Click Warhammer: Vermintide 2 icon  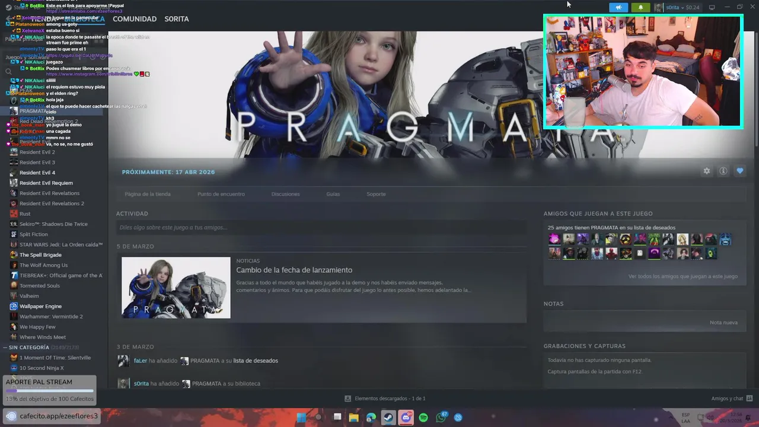pyautogui.click(x=14, y=317)
